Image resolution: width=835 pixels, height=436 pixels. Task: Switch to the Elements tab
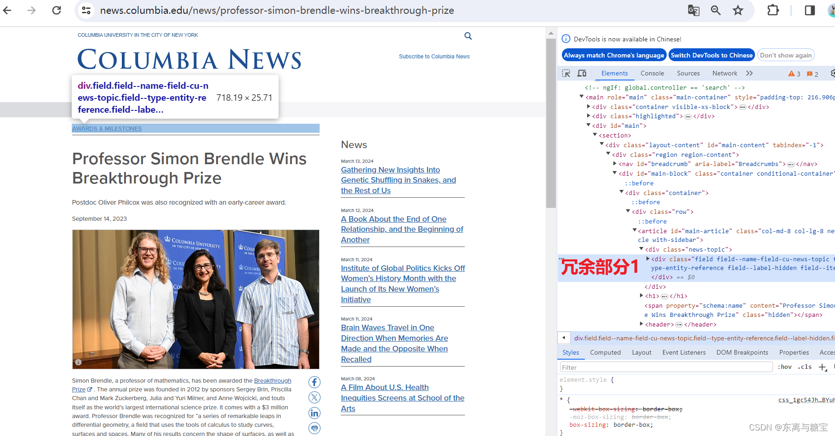click(x=614, y=73)
